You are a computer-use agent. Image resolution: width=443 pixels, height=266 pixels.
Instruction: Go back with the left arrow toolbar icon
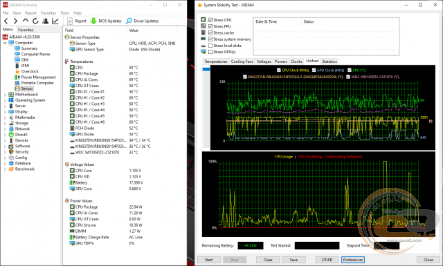(x=6, y=21)
